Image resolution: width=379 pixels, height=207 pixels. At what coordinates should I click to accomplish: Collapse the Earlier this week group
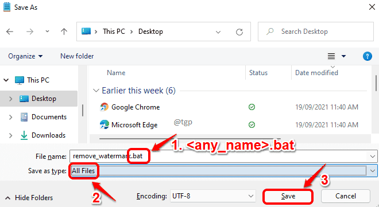point(96,91)
